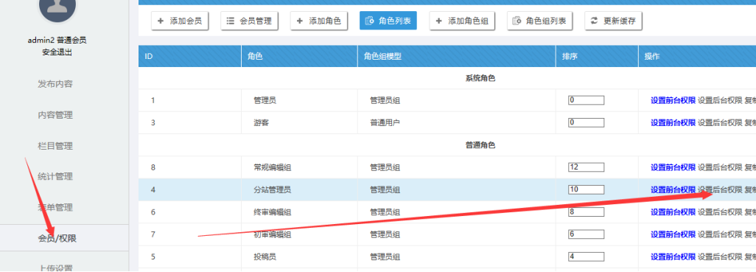Click the plus icon on 添加角色组 button
The height and width of the screenshot is (272, 756).
(x=438, y=21)
